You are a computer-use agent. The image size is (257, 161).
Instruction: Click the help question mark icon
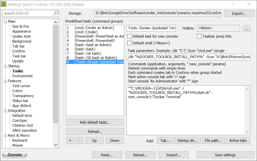pos(233,4)
